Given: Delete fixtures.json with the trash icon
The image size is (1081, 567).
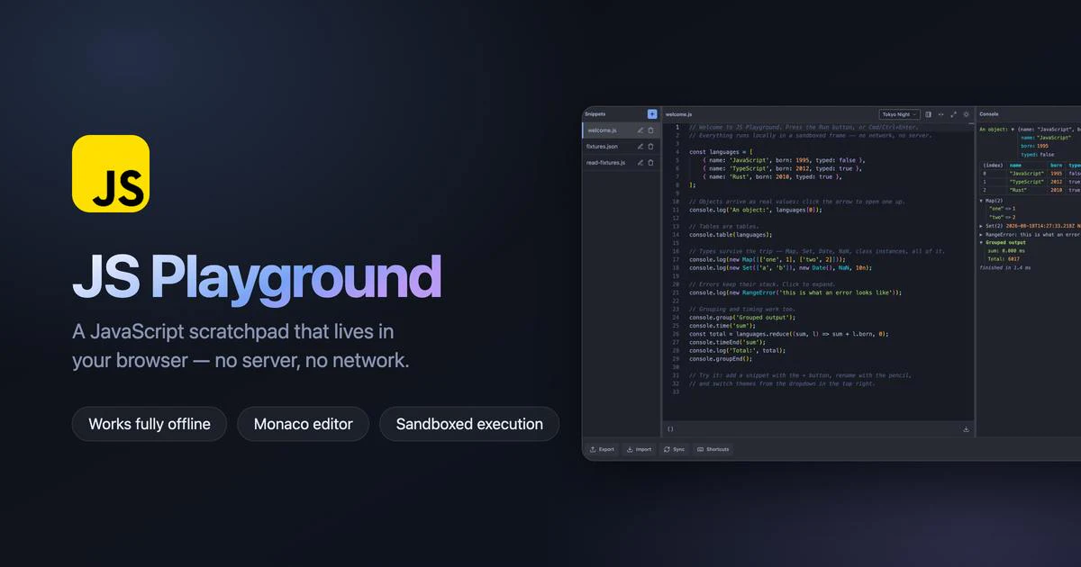Looking at the screenshot, I should (651, 146).
